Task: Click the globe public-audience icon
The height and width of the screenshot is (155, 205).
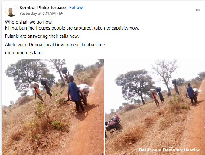Action: (x=61, y=14)
